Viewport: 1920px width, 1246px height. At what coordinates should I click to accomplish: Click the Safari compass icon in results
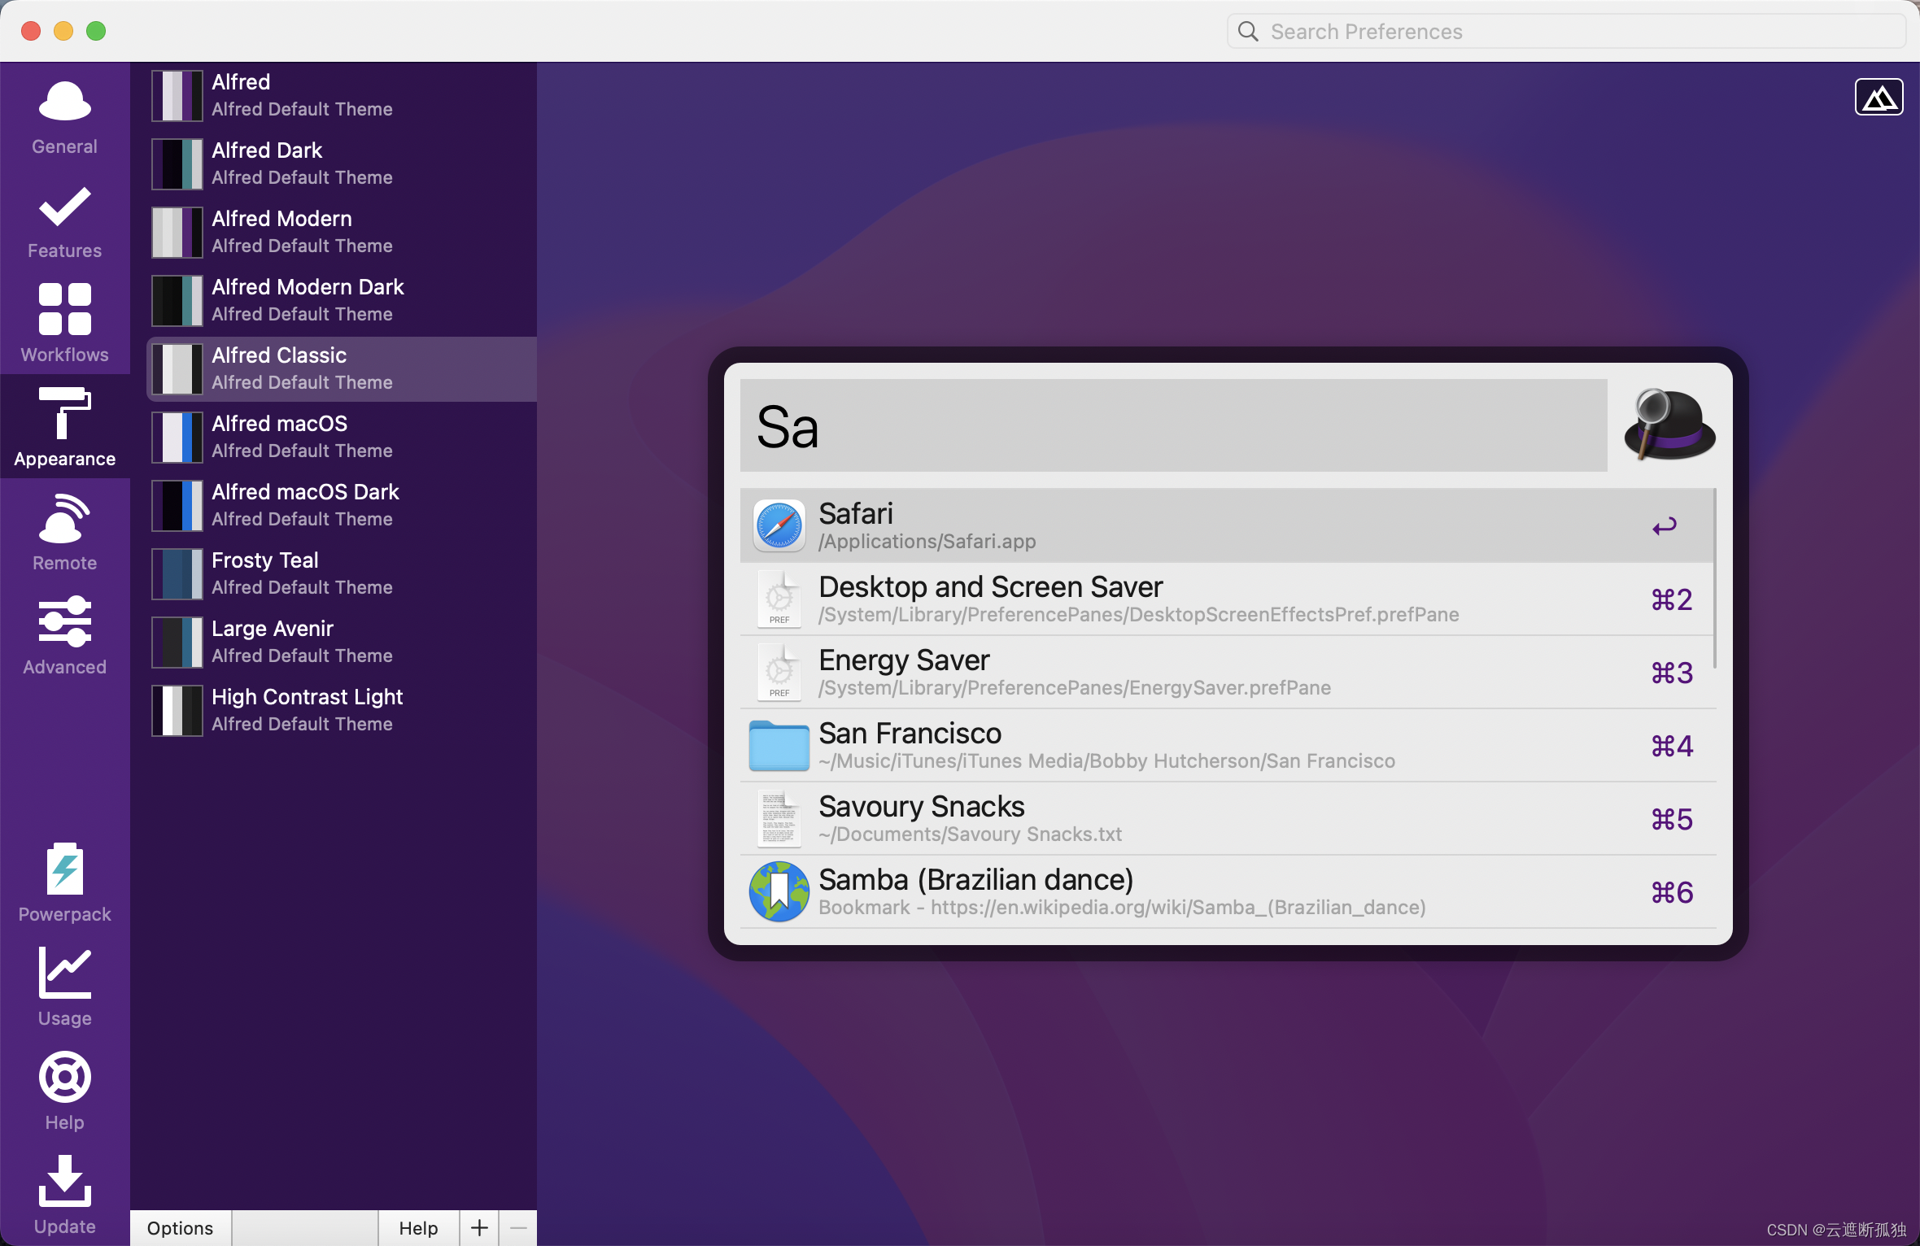[x=779, y=525]
